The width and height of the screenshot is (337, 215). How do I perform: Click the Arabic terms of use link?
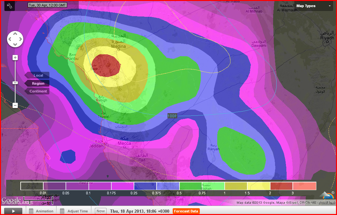coord(327,202)
